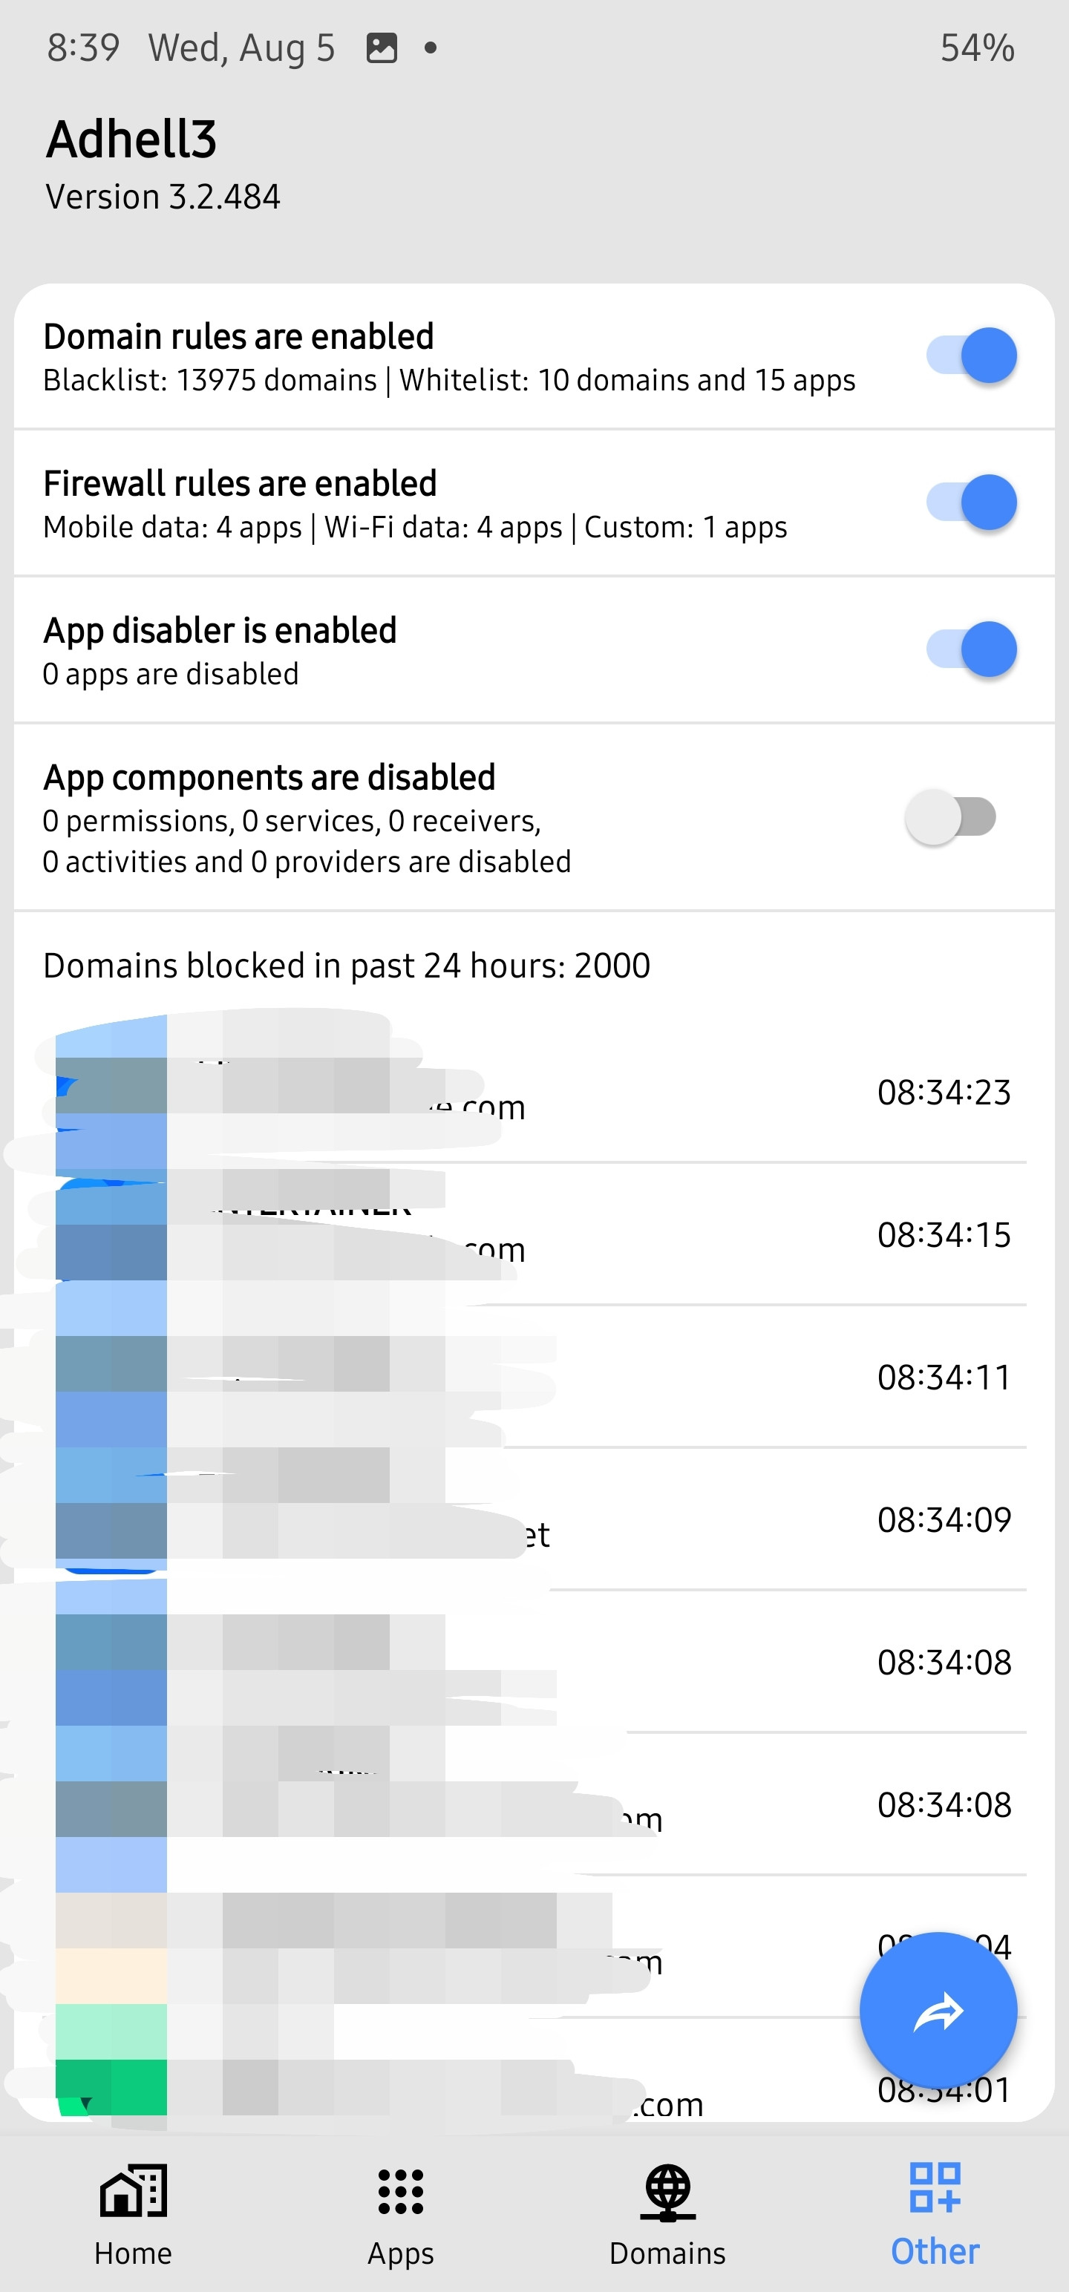Open the Apps grid icon
The width and height of the screenshot is (1069, 2292).
click(x=401, y=2190)
